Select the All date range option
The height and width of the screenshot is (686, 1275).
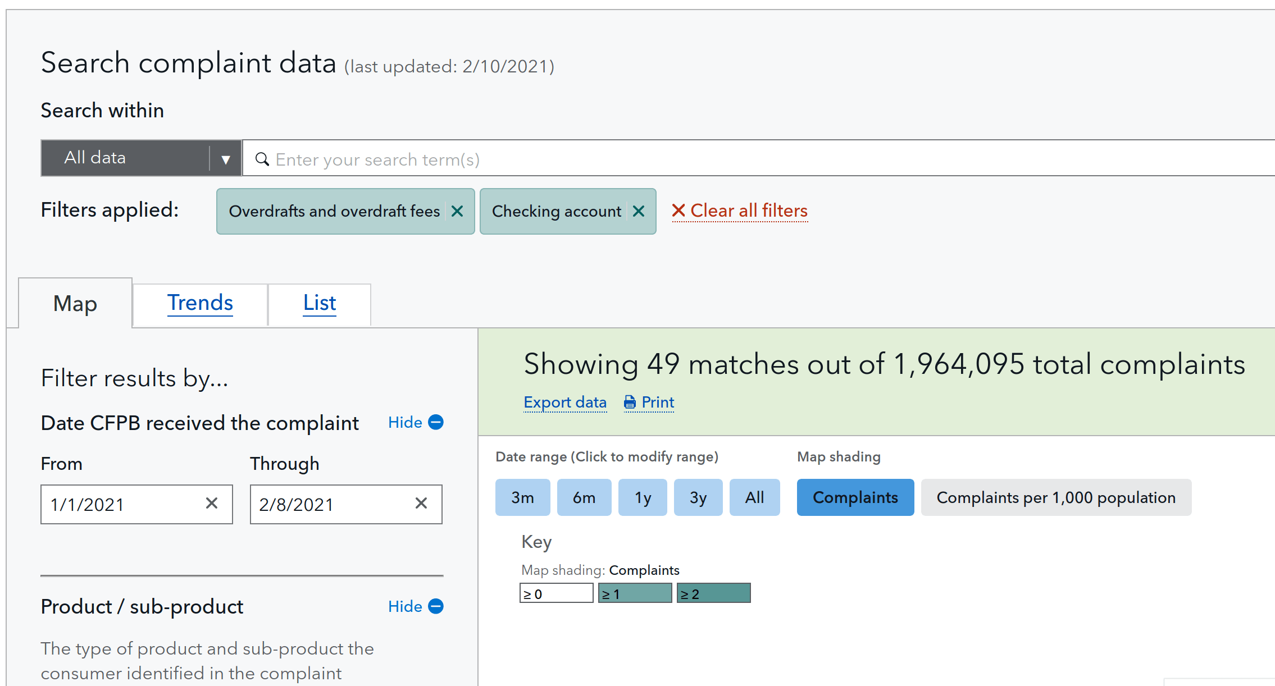pyautogui.click(x=754, y=497)
